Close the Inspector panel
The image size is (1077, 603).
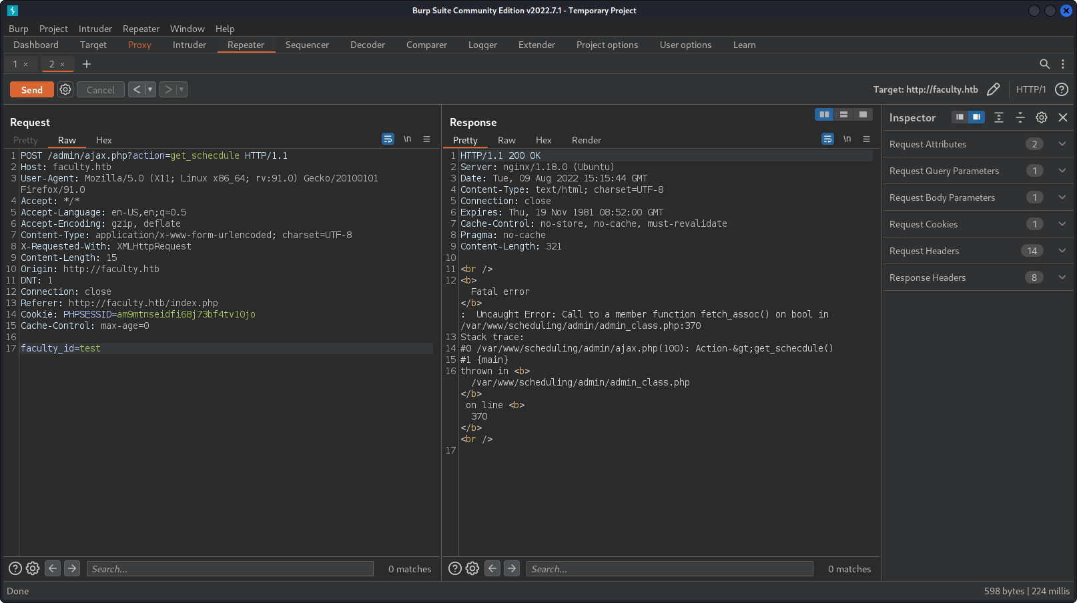(1063, 117)
